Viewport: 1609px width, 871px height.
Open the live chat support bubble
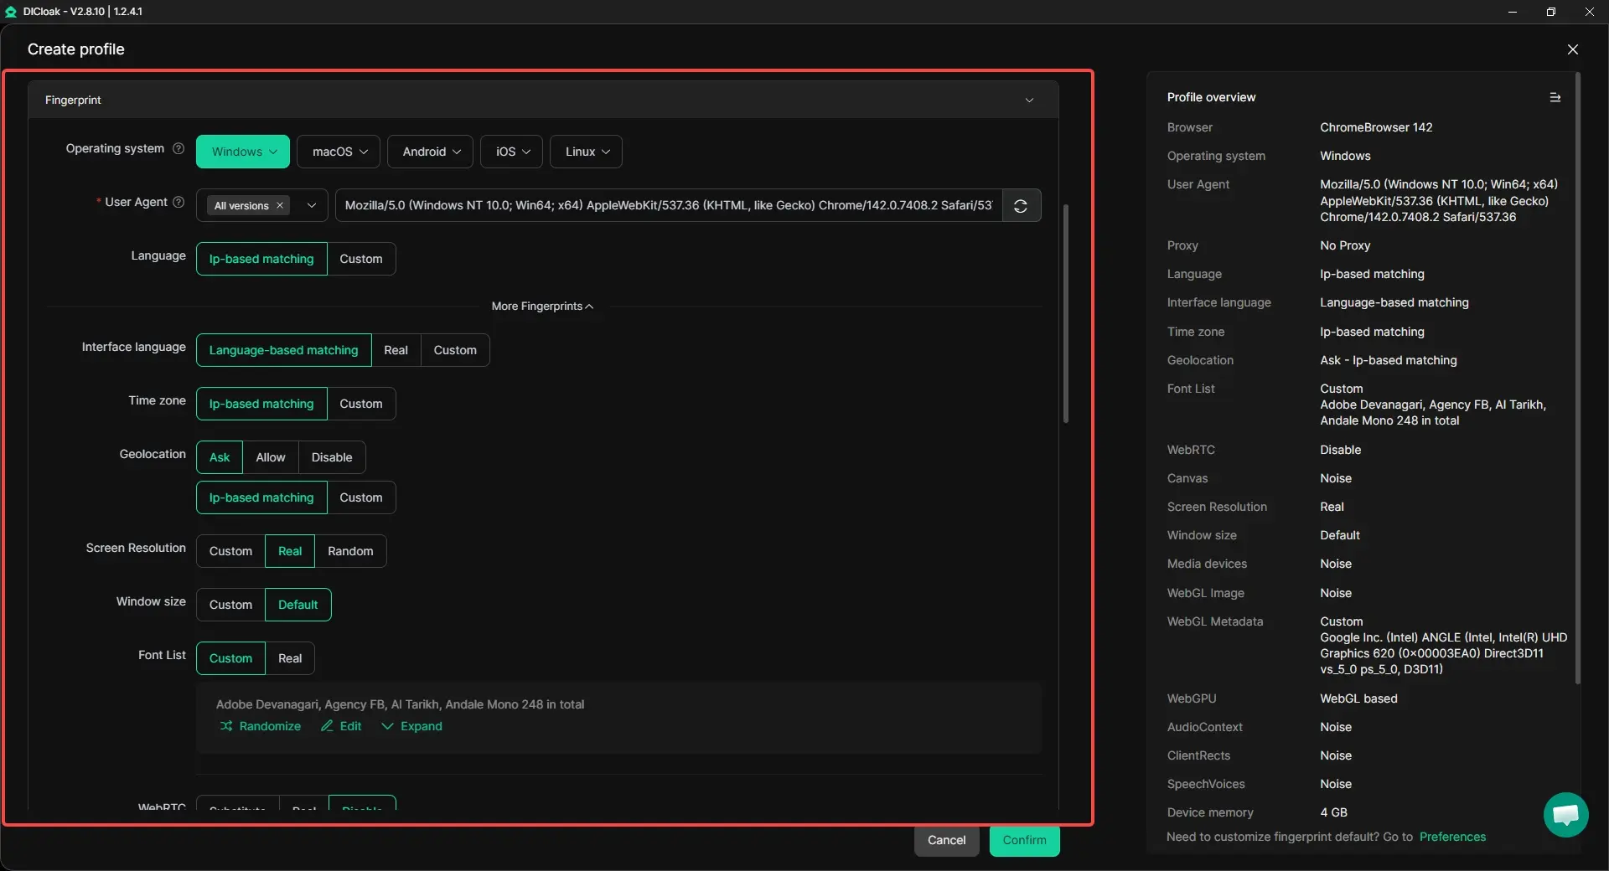1565,814
